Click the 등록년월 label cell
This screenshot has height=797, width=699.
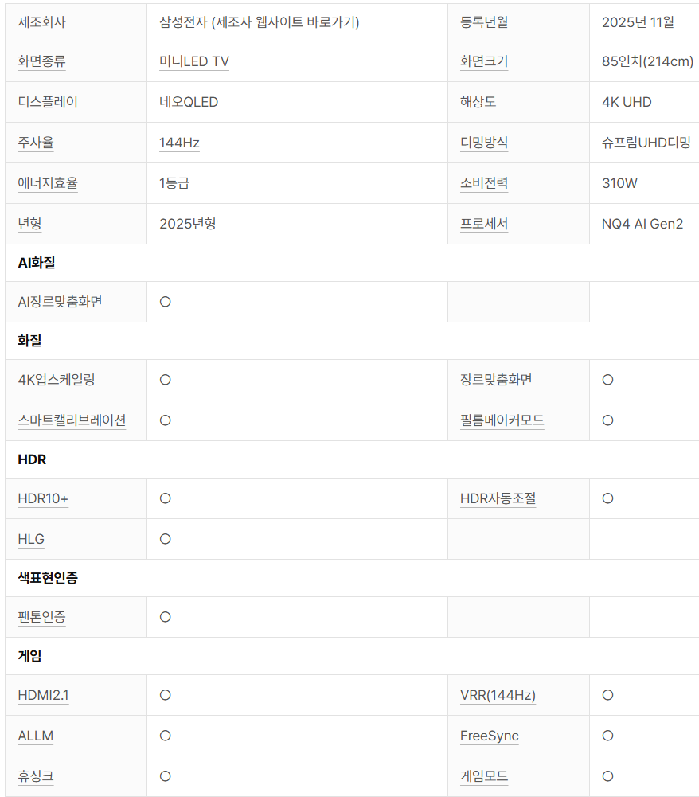click(518, 22)
